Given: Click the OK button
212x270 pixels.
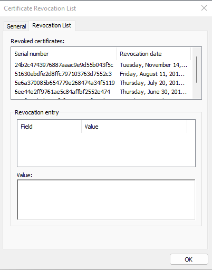Looking at the screenshot, I should point(189,259).
